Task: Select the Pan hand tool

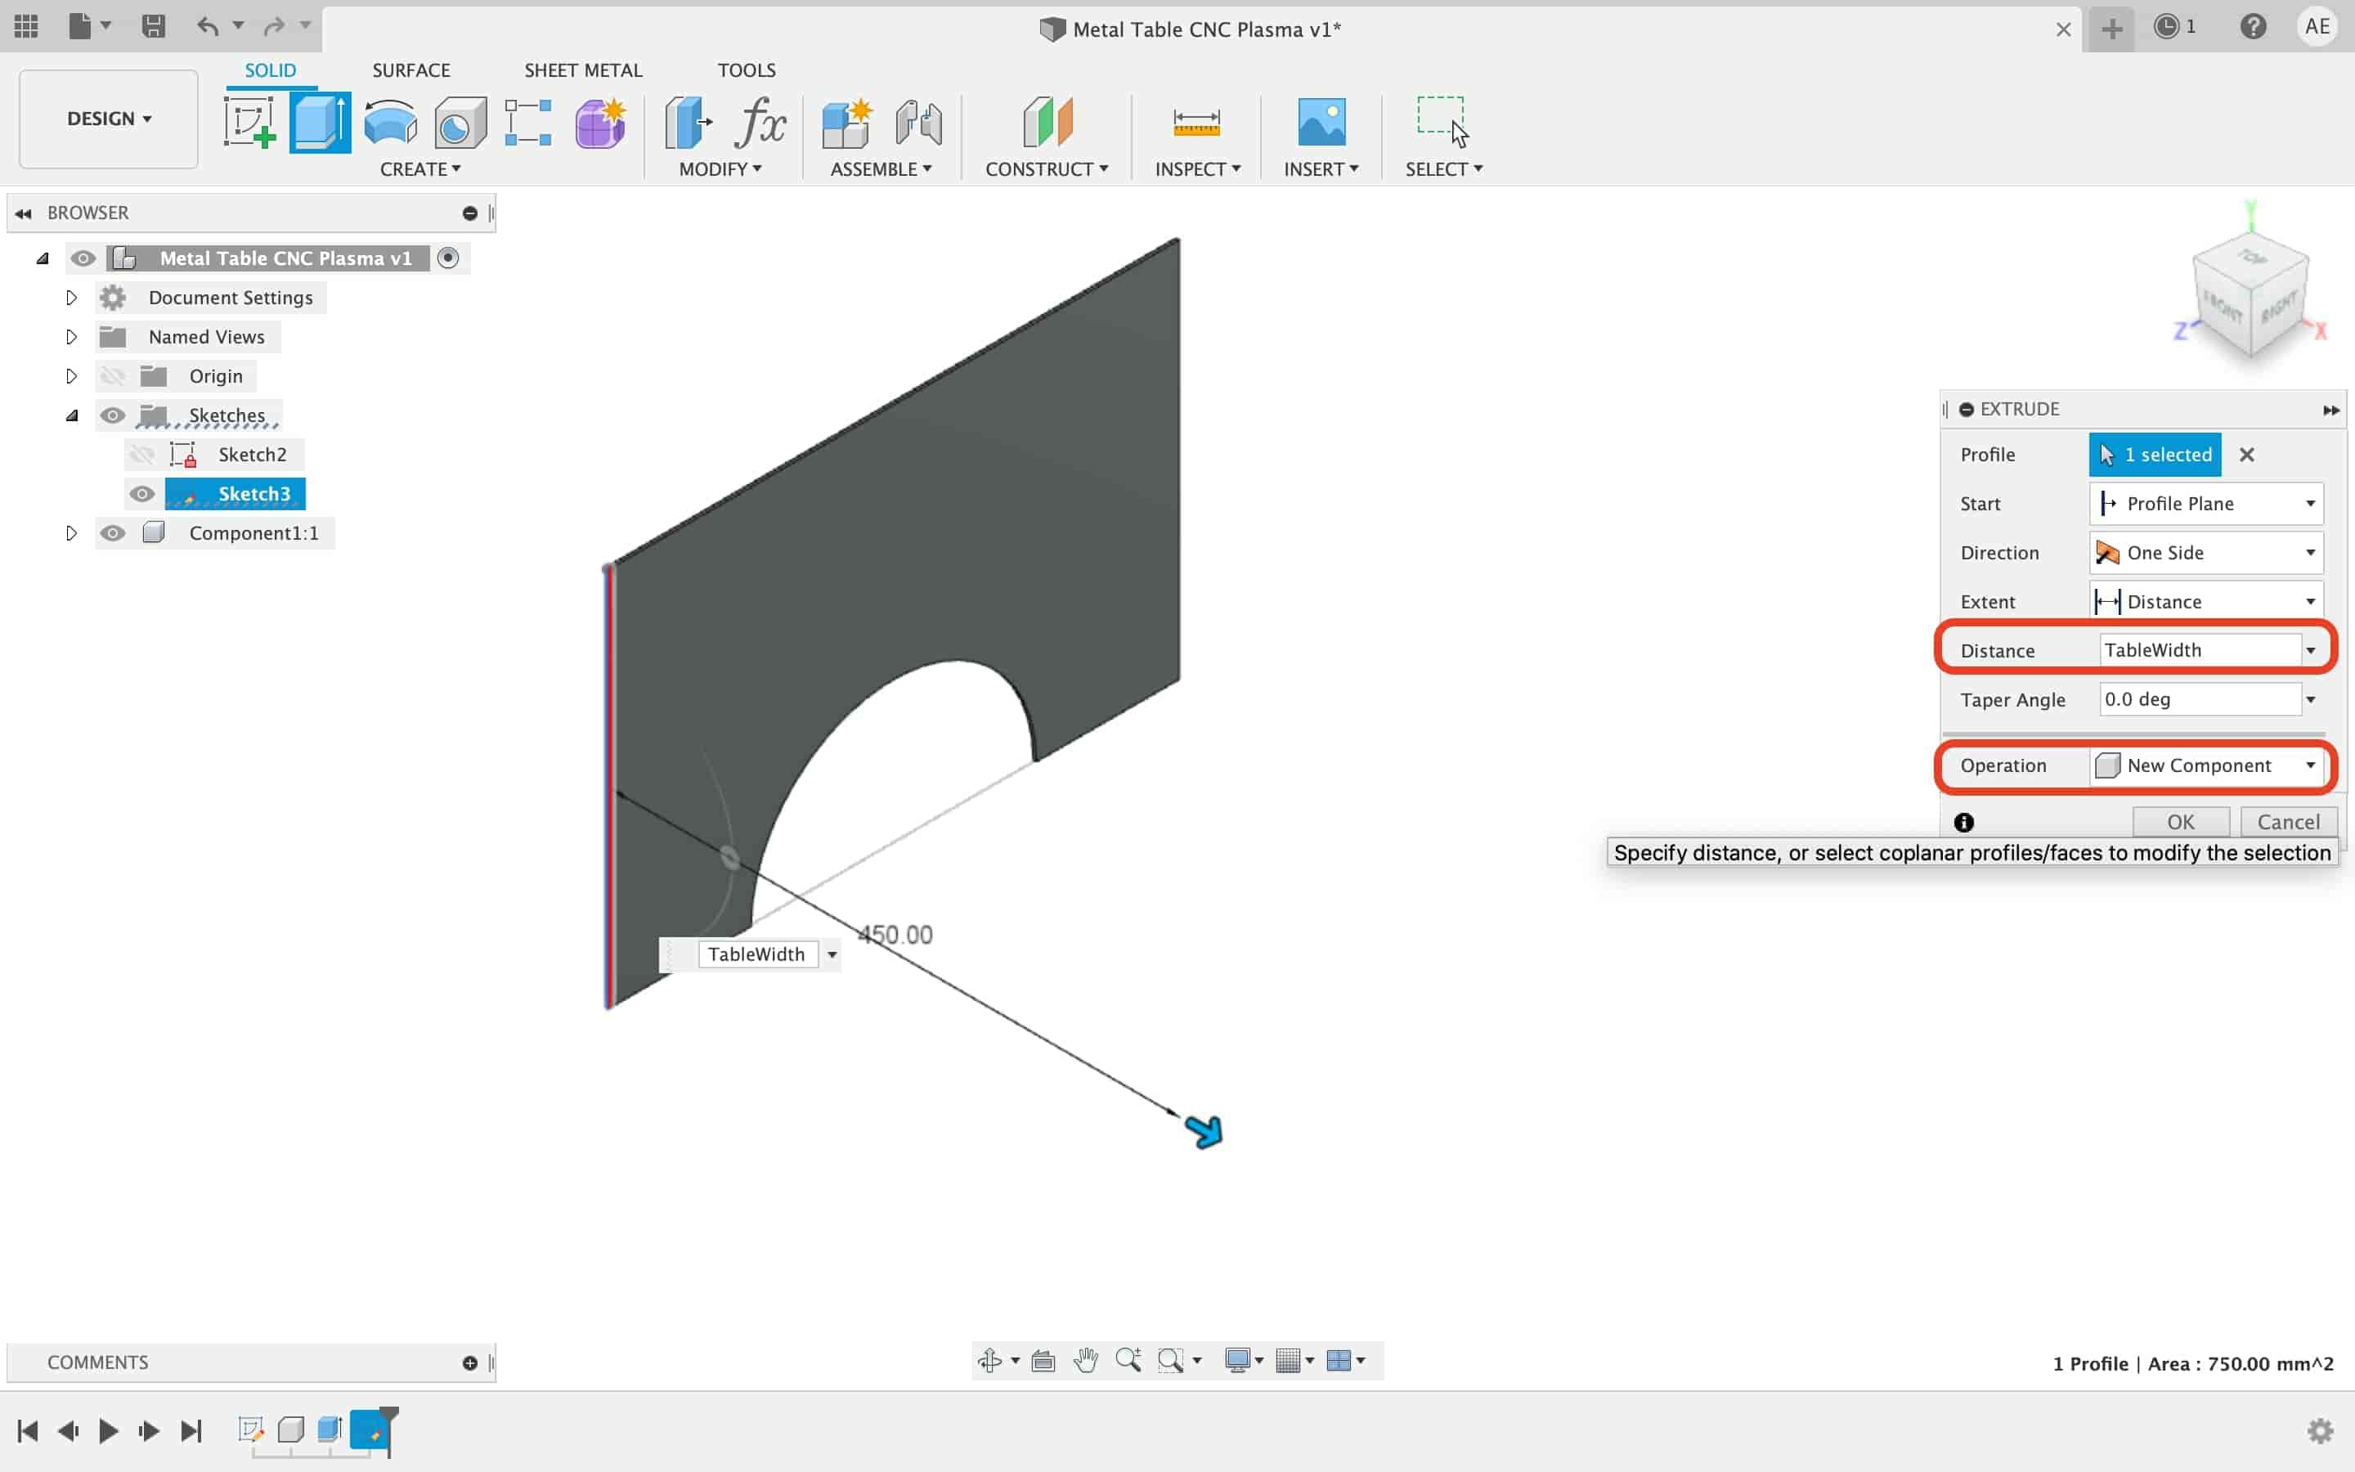Action: [1086, 1360]
